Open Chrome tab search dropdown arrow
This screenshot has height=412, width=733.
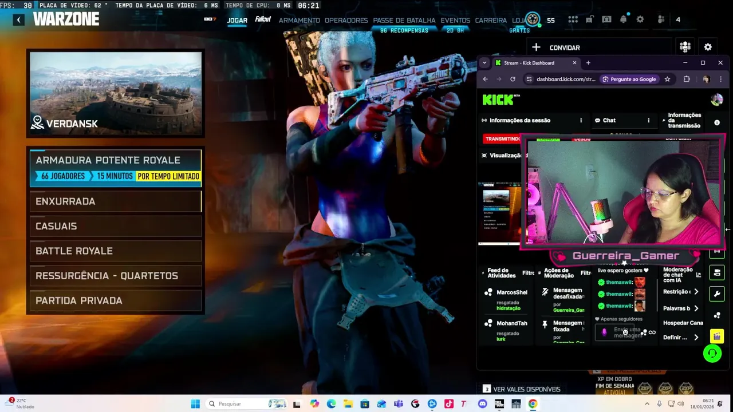pos(484,63)
